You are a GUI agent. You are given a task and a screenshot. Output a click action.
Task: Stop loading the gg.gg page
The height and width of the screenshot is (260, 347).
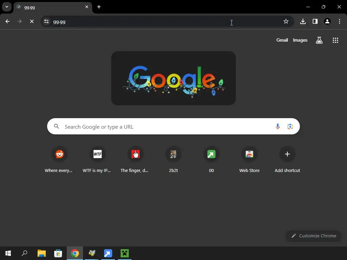tap(32, 21)
